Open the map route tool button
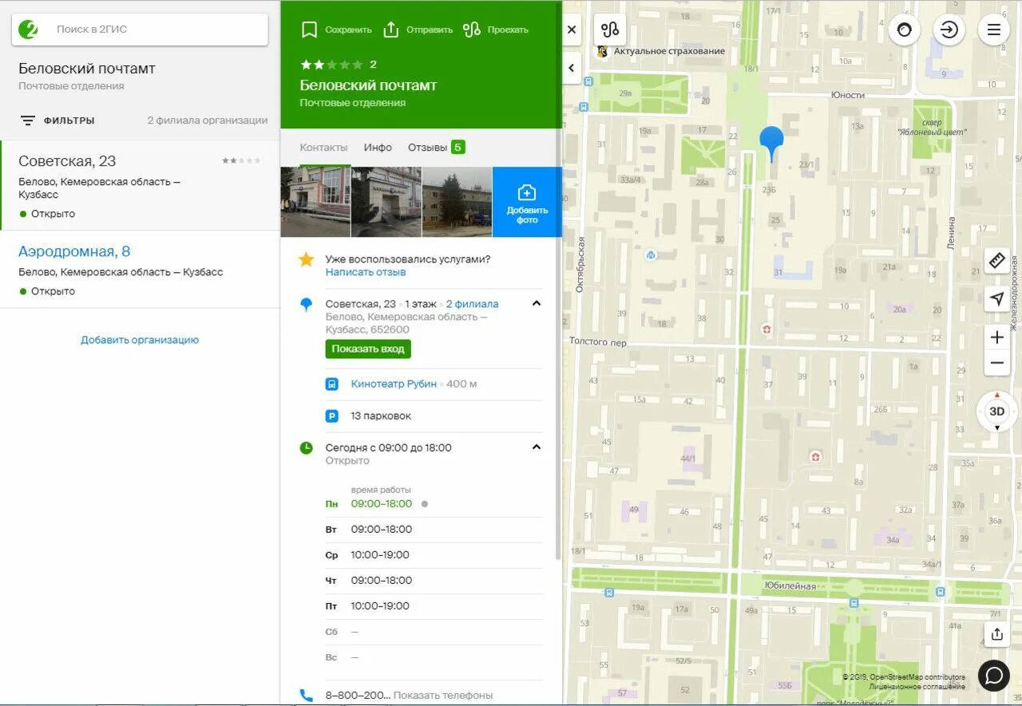 pos(611,30)
